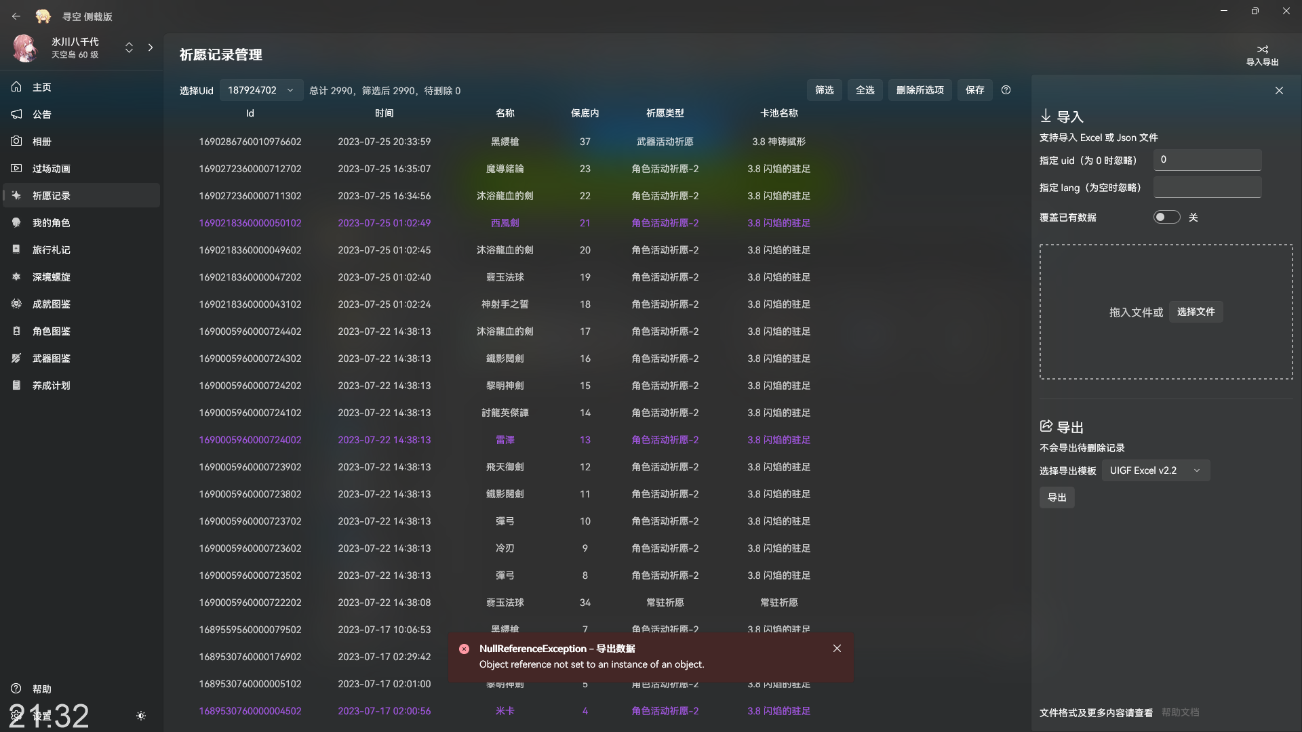Select the 祈愿记录 wish records sidebar icon
The width and height of the screenshot is (1302, 732).
pos(16,195)
